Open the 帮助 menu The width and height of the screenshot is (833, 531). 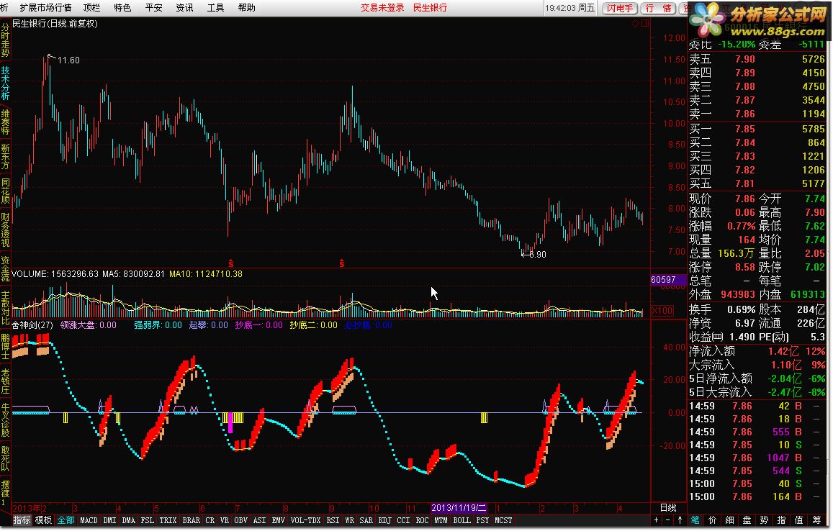pos(246,7)
